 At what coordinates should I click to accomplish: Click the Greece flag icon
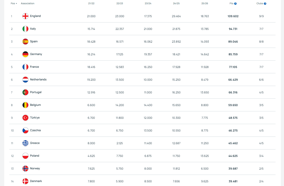coord(25,143)
